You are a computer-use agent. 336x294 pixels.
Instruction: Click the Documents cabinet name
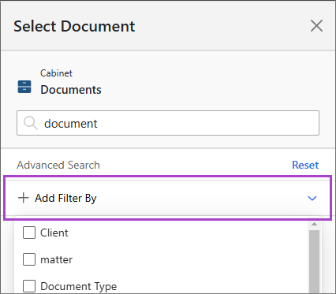71,90
